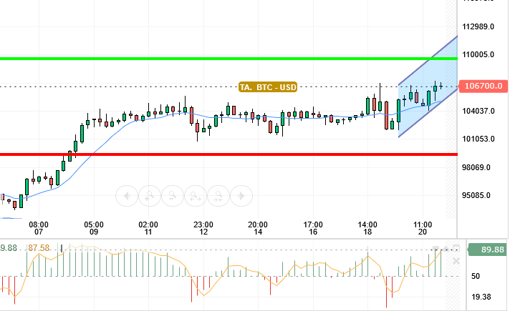Click the 05:00 09 time axis label

pos(94,228)
